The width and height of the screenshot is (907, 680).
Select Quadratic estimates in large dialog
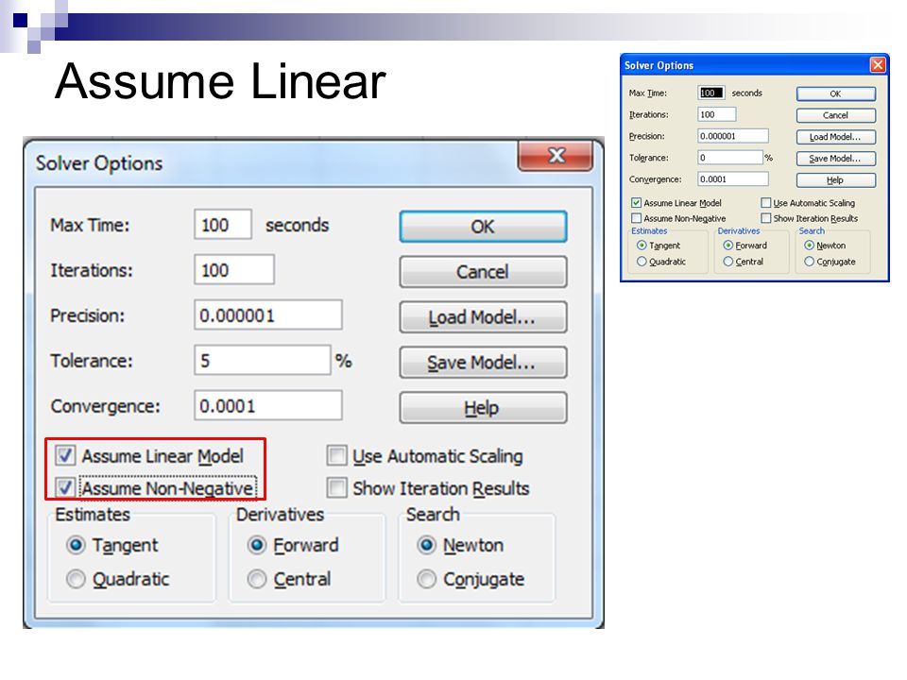pyautogui.click(x=76, y=579)
